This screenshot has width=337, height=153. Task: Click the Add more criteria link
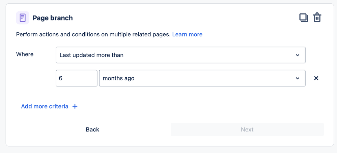click(45, 106)
